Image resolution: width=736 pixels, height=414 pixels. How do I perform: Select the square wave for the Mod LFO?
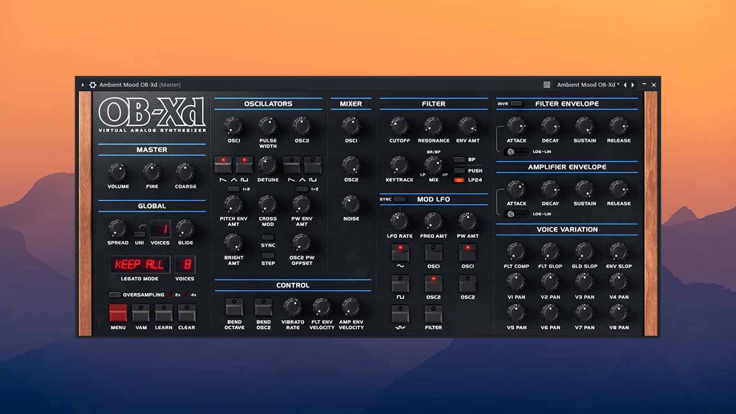(400, 282)
